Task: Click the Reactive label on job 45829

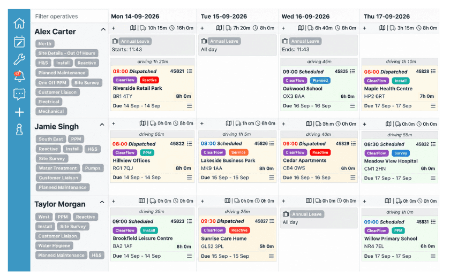Action: point(320,152)
